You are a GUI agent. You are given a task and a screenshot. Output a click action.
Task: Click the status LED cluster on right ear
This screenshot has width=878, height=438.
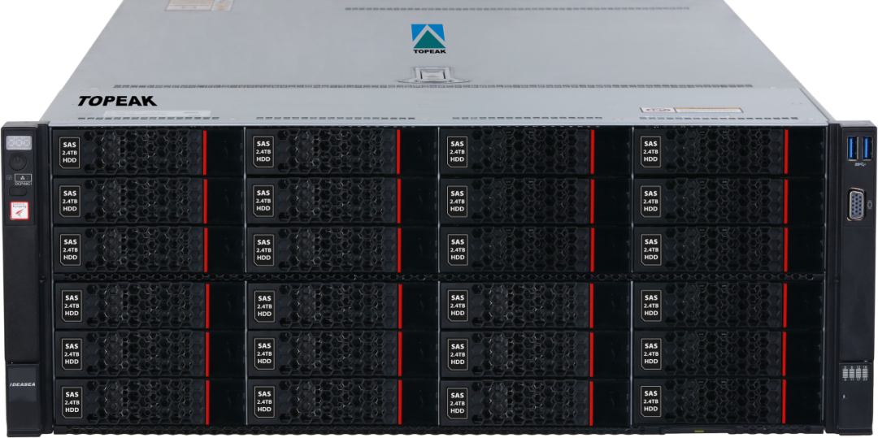[856, 372]
